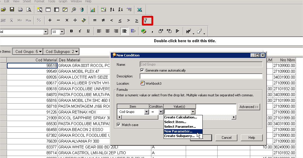The height and width of the screenshot is (158, 303).
Task: Click the Sort Descending Z-A icon
Action: (x=121, y=9)
